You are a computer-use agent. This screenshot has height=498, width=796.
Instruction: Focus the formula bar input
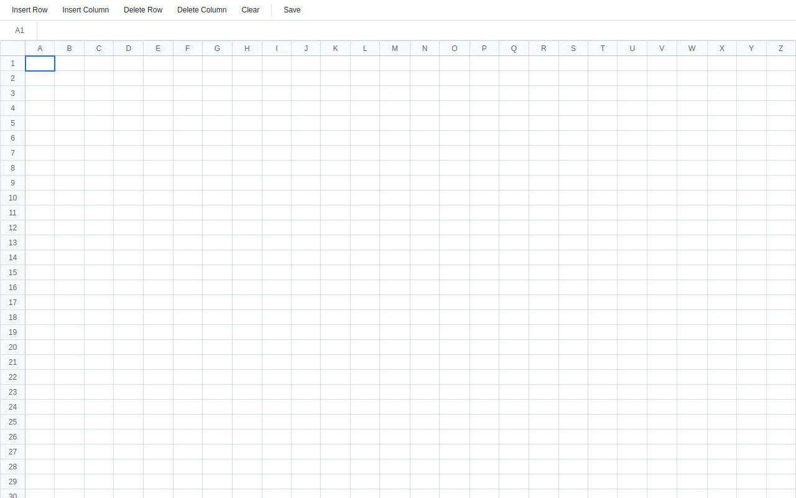417,31
